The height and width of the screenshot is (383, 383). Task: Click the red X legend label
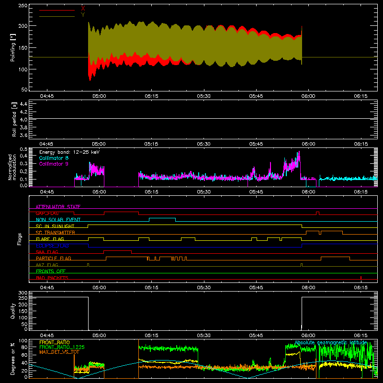tap(83, 8)
